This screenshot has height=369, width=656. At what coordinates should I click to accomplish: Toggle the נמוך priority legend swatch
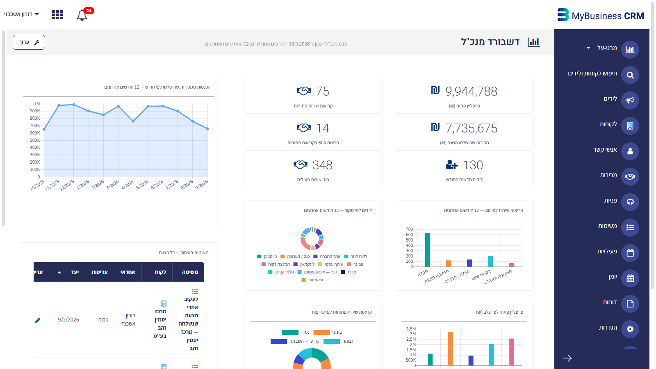point(290,333)
